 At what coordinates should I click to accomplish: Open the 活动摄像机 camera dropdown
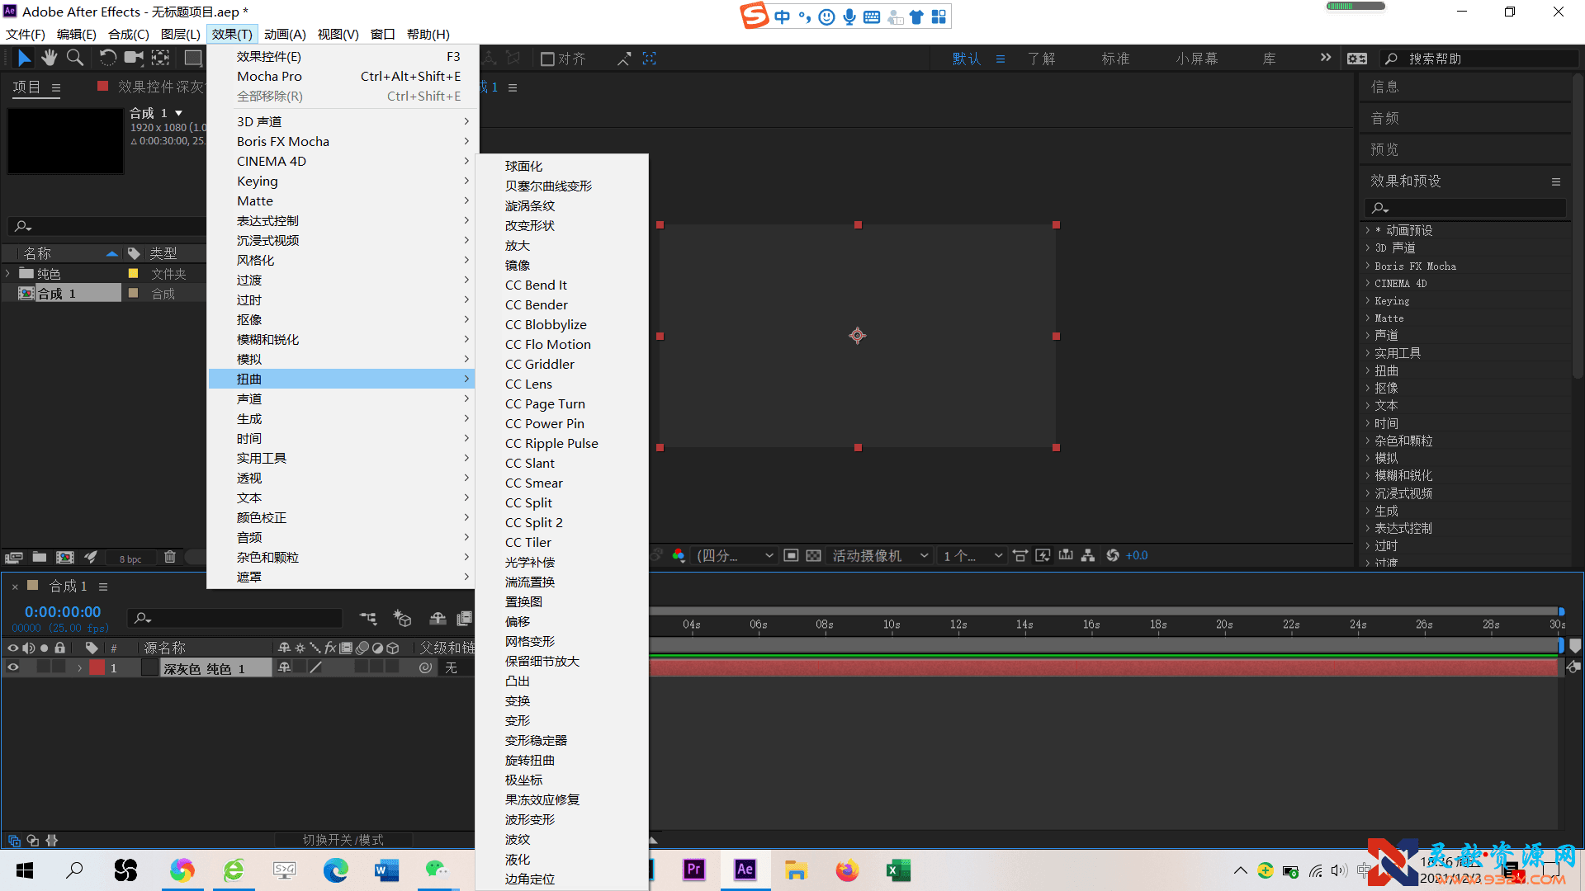(880, 555)
